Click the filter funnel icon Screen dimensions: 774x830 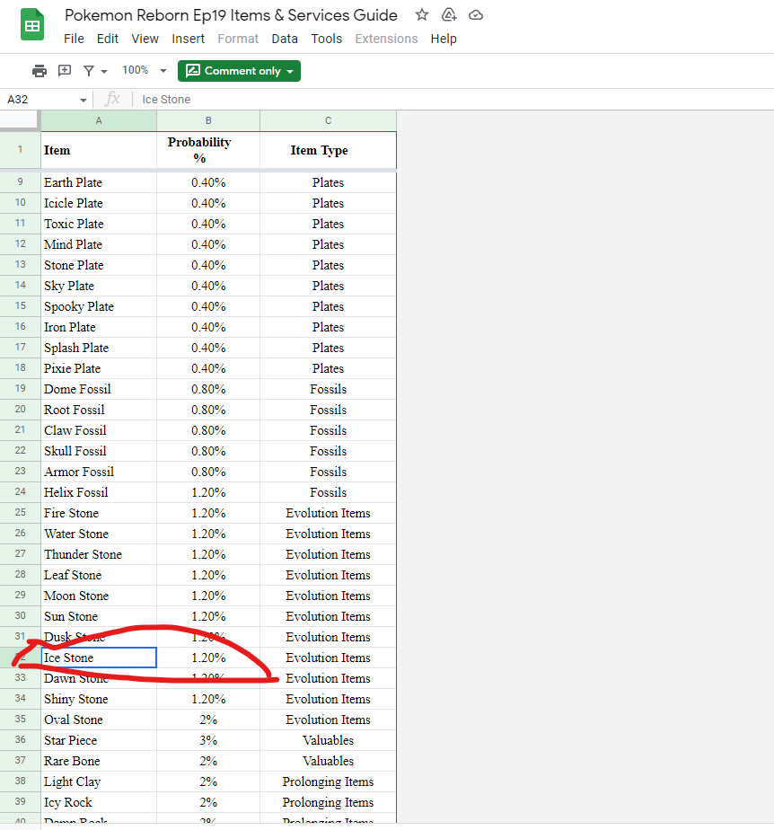pyautogui.click(x=89, y=70)
